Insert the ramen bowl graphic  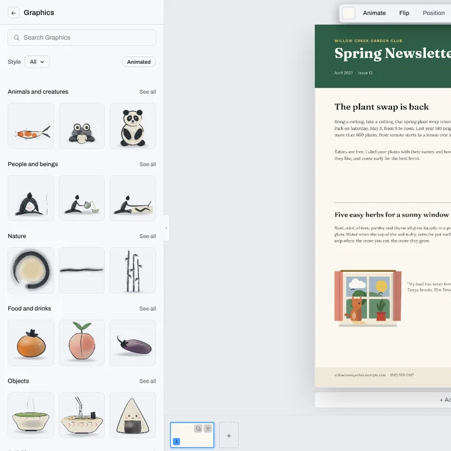click(x=81, y=415)
